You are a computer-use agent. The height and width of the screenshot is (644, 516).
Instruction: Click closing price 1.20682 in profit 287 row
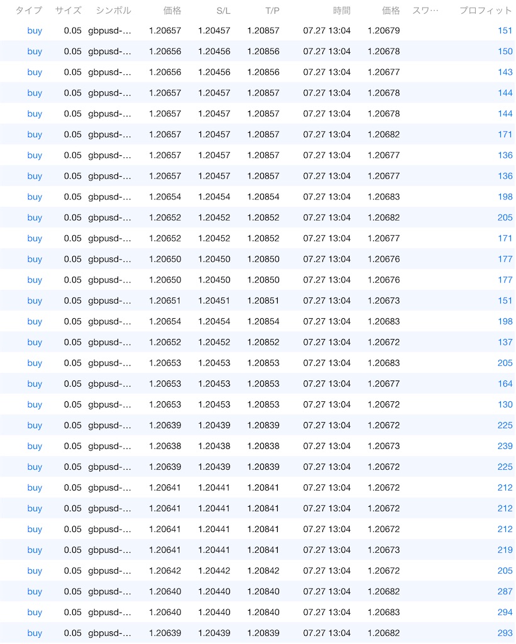click(383, 591)
